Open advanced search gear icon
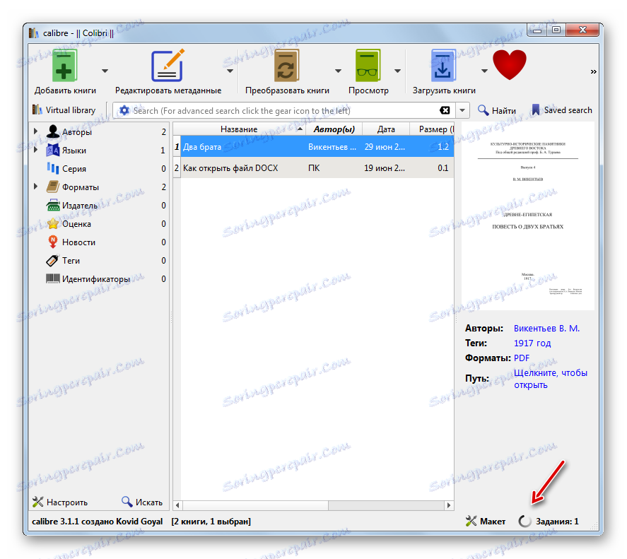The image size is (627, 559). point(124,110)
